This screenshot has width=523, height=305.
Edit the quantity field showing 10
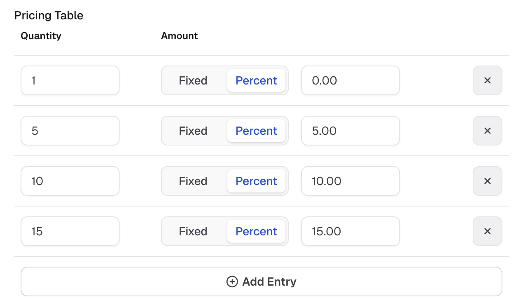point(70,181)
